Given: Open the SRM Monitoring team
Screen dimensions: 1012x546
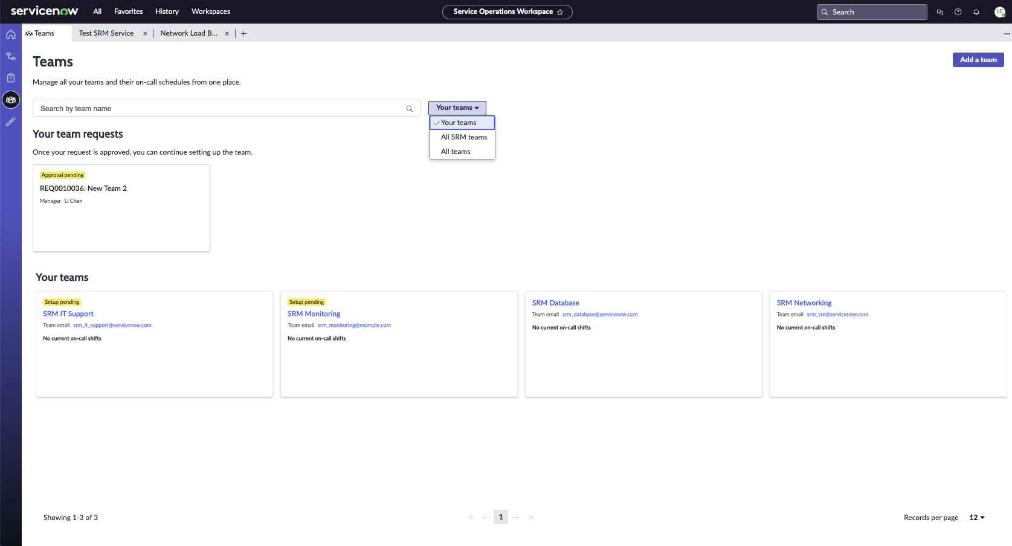Looking at the screenshot, I should click(x=314, y=314).
